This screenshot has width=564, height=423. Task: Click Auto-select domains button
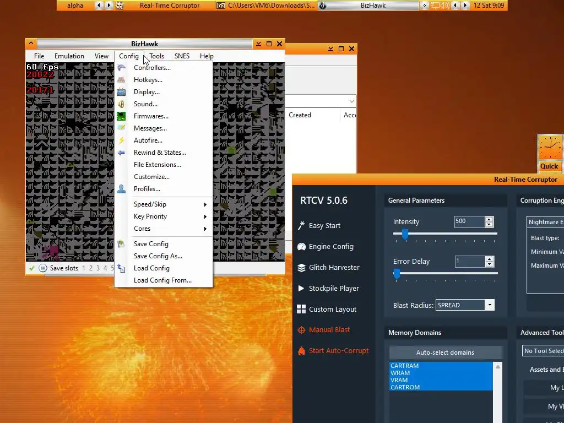(445, 352)
